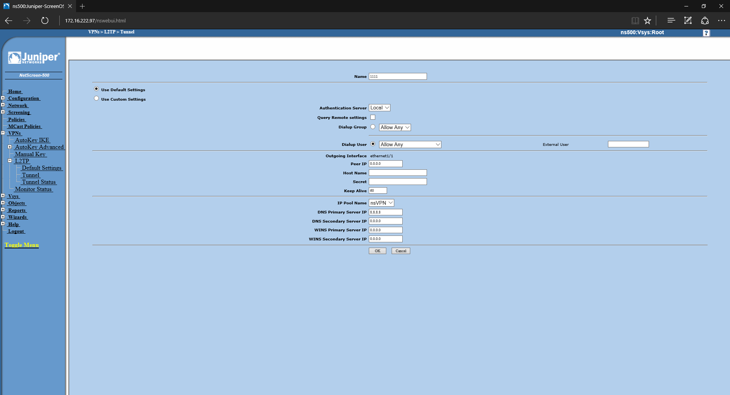Open MCast Policies in sidebar menu
730x395 pixels.
[24, 126]
